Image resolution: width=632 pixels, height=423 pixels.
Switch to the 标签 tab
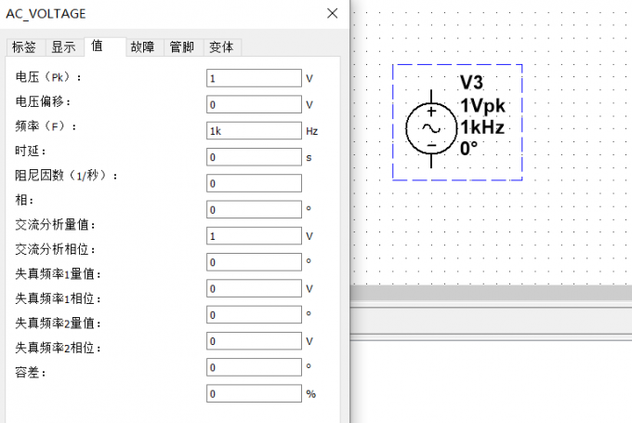(24, 47)
